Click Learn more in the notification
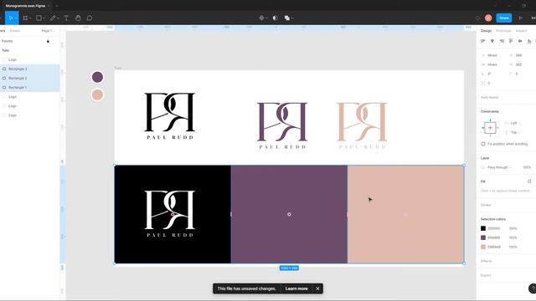536x301 pixels. point(296,288)
